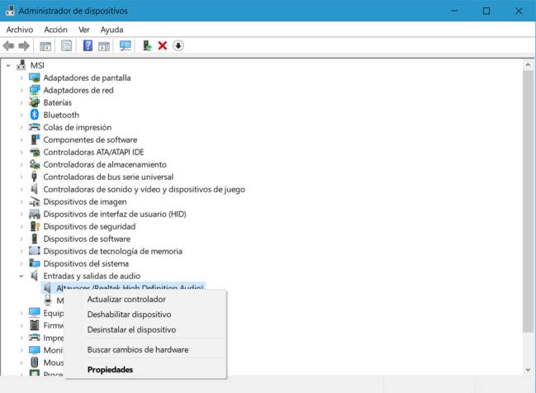Click the Componentes de software icon
Viewport: 536px width, 393px height.
pos(35,140)
